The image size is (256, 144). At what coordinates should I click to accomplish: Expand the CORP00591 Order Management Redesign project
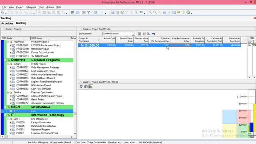(11, 68)
